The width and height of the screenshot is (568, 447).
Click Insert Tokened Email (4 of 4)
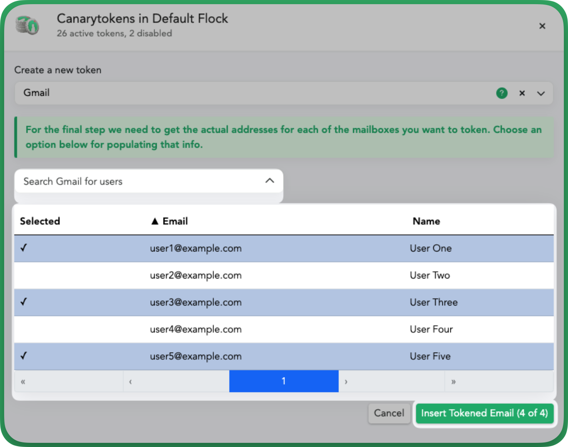pos(484,413)
